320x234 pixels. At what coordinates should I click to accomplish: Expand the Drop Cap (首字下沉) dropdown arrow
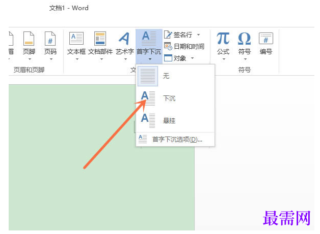tap(150, 59)
